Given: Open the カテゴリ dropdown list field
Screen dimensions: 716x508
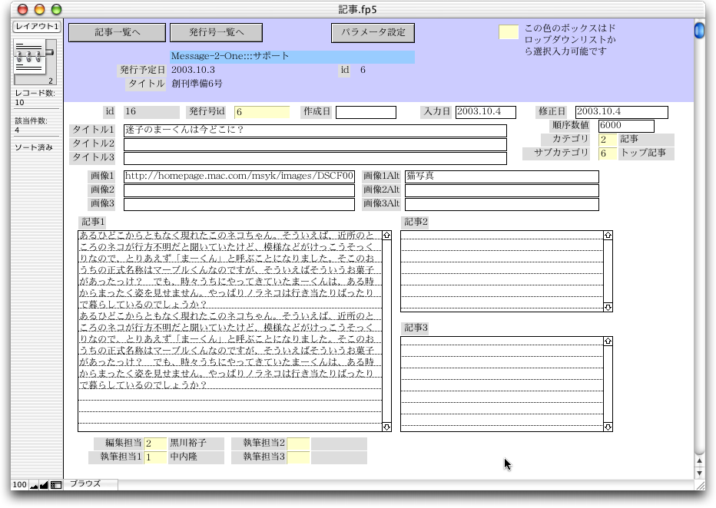Looking at the screenshot, I should [x=608, y=140].
